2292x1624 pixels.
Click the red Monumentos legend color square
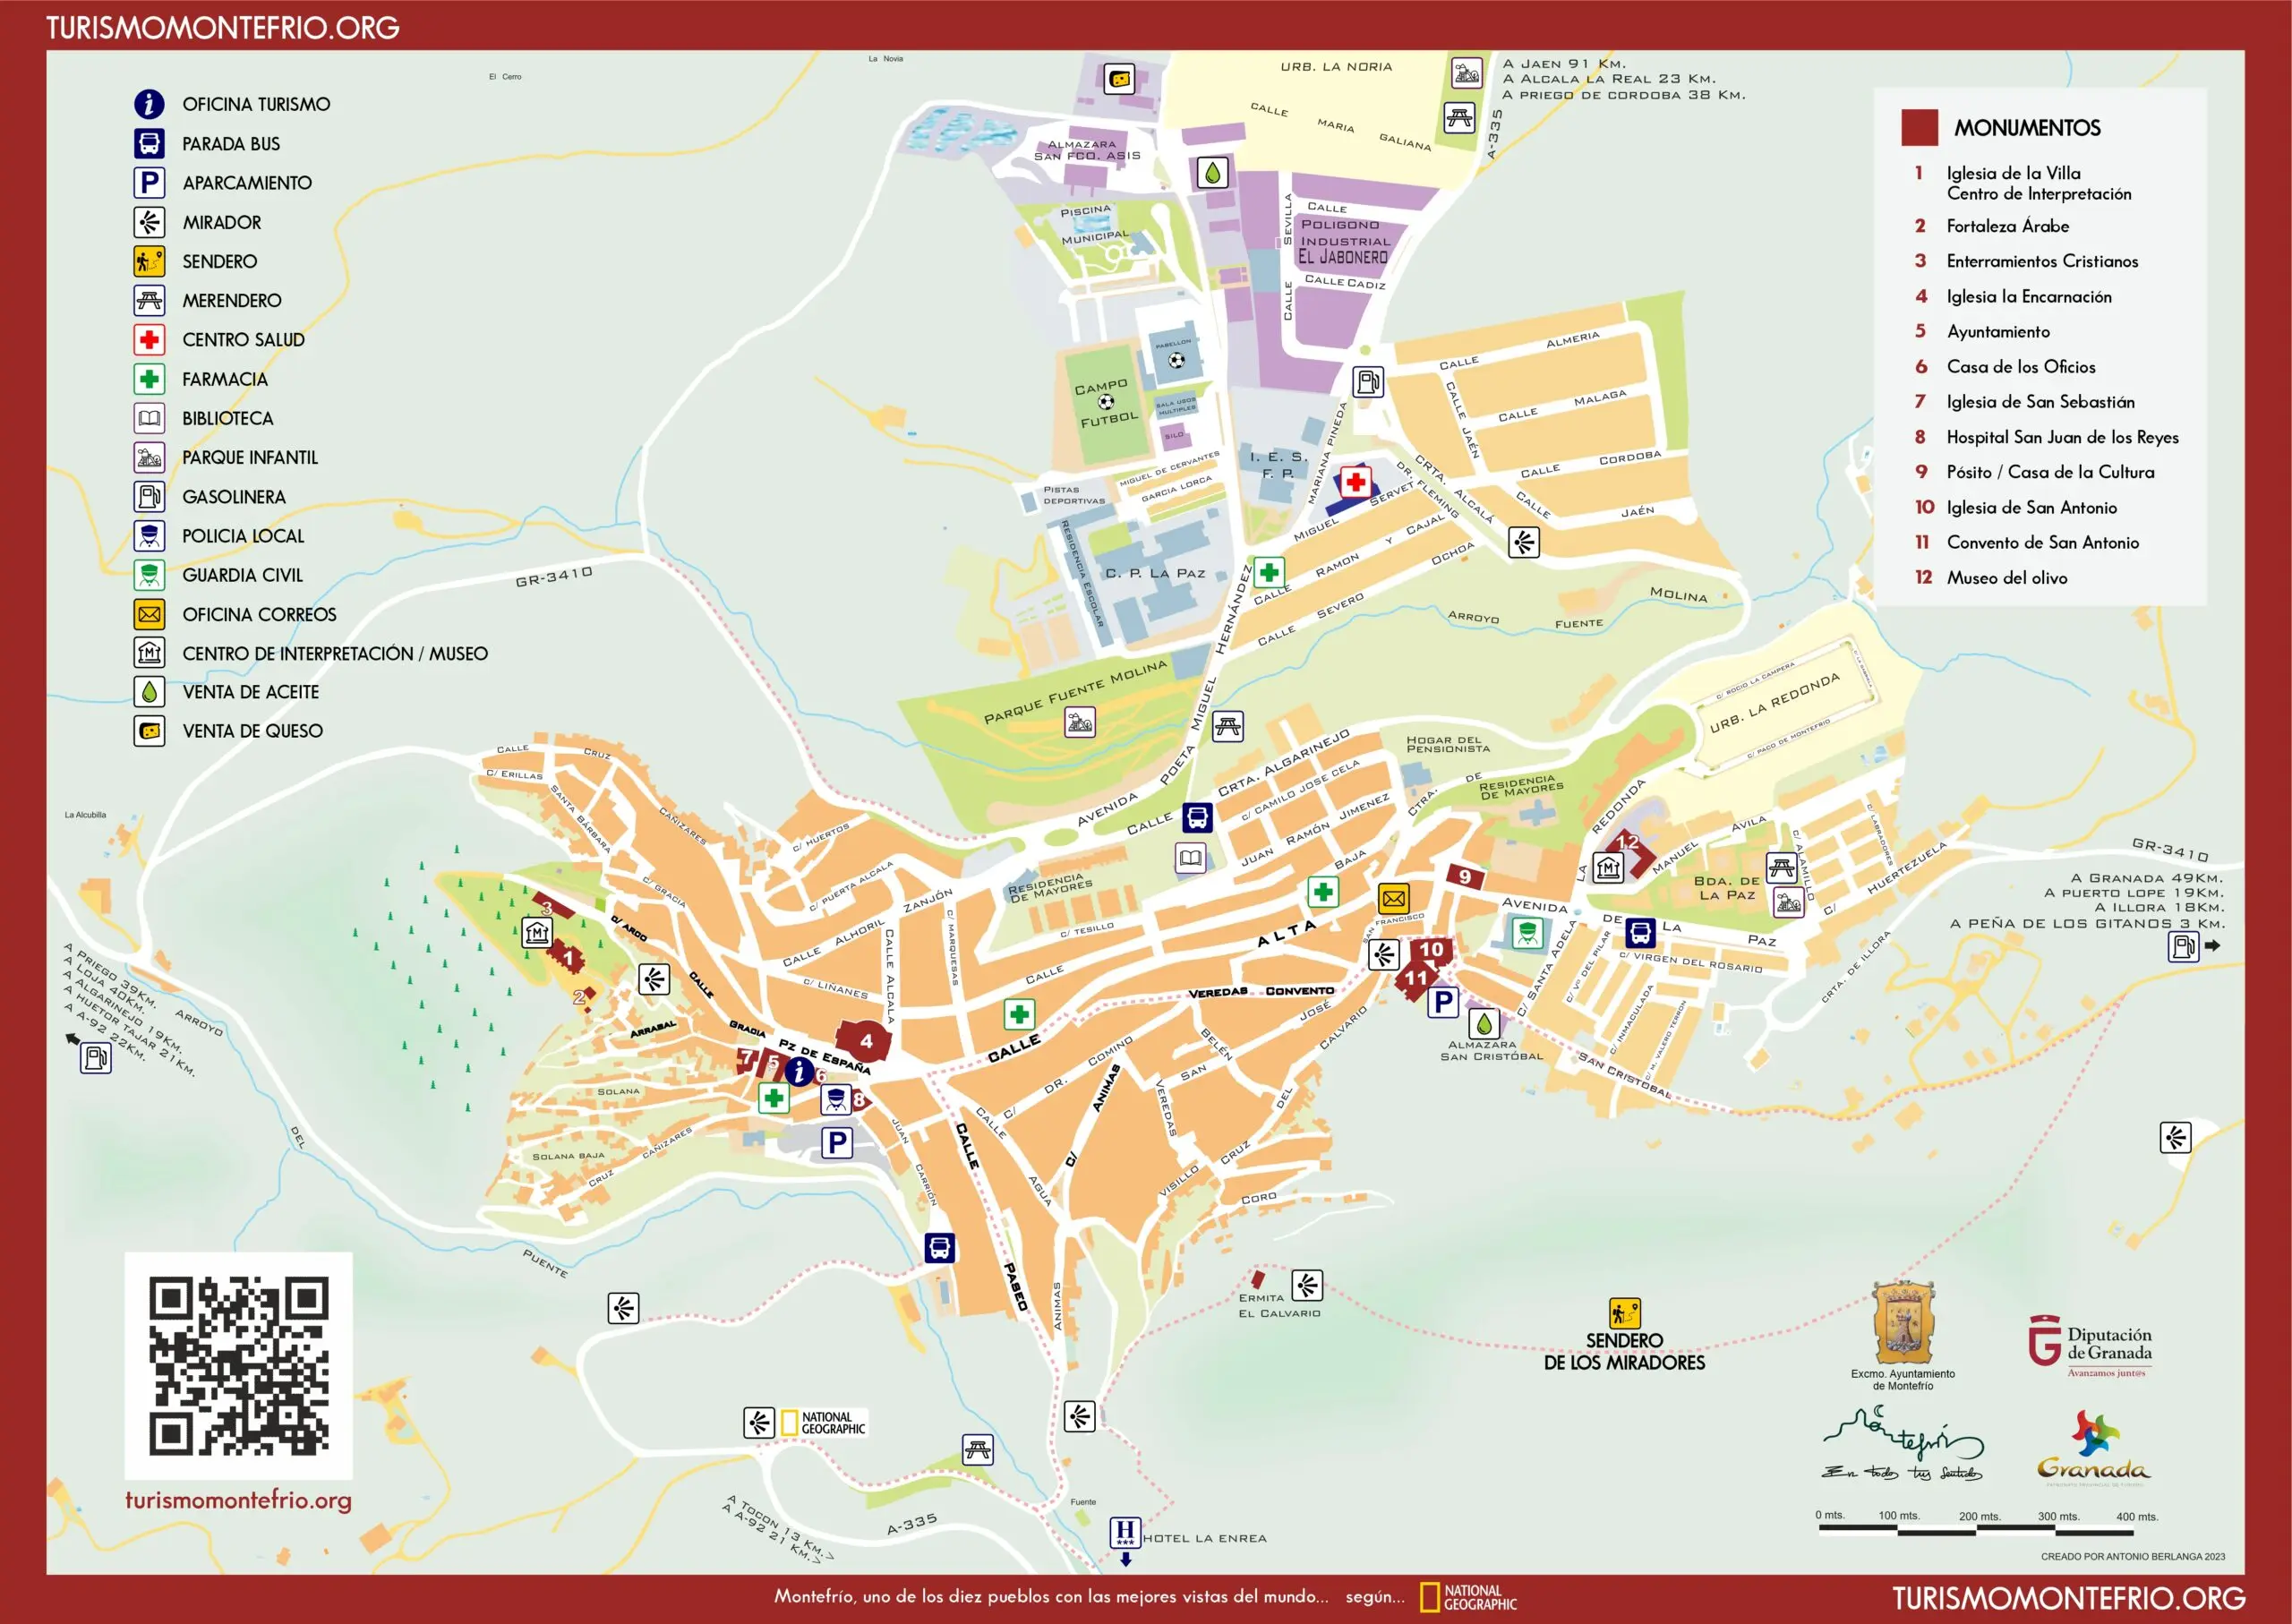click(x=1919, y=128)
